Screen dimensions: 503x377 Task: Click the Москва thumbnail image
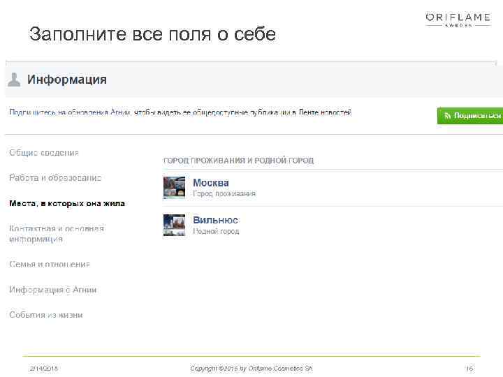(x=174, y=188)
